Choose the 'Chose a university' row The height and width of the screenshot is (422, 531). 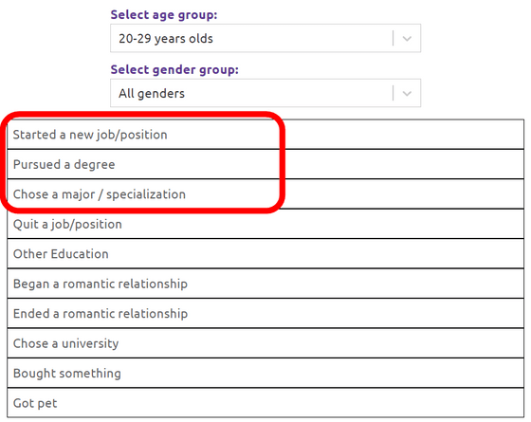tap(265, 343)
